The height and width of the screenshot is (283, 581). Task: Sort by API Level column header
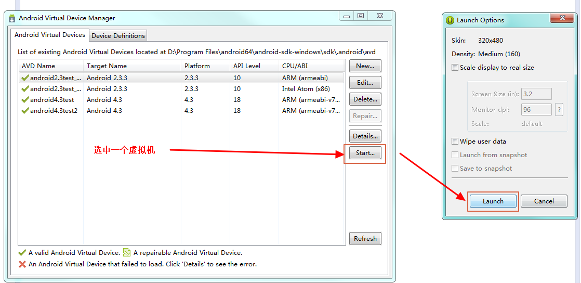point(254,66)
